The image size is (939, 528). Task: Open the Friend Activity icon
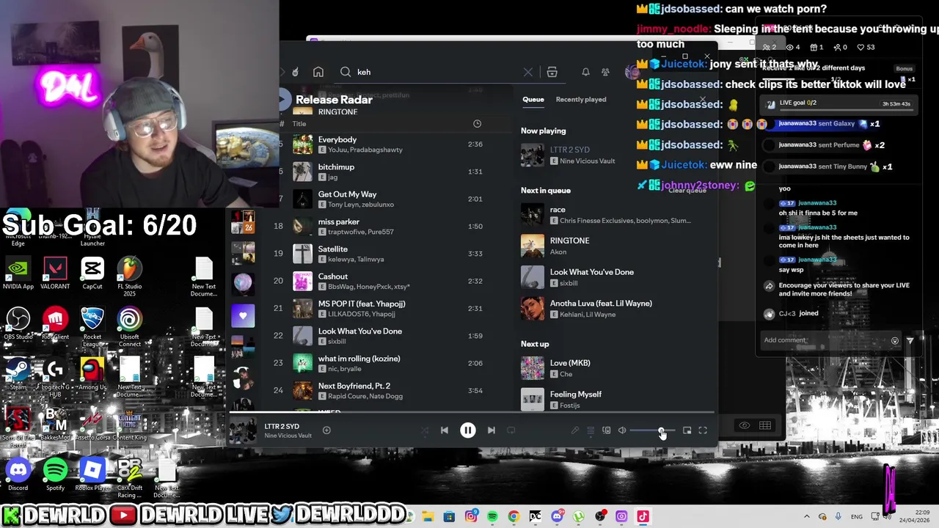coord(605,72)
